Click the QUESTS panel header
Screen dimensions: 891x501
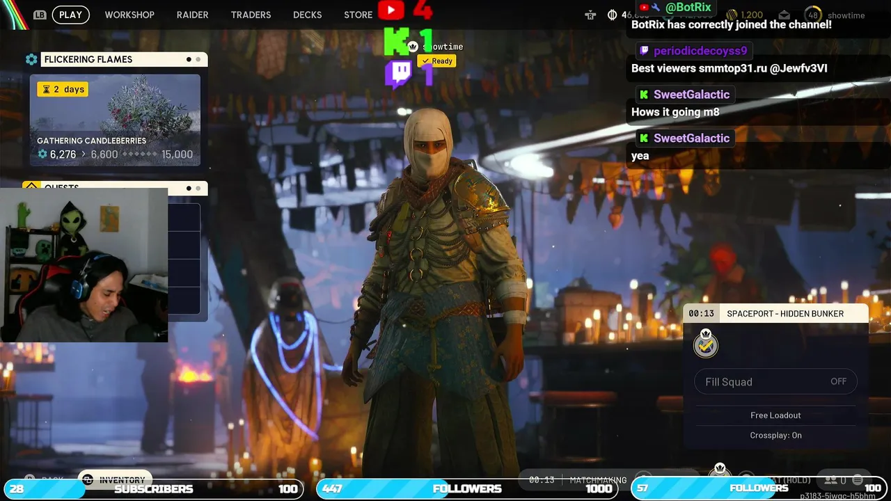[115, 187]
